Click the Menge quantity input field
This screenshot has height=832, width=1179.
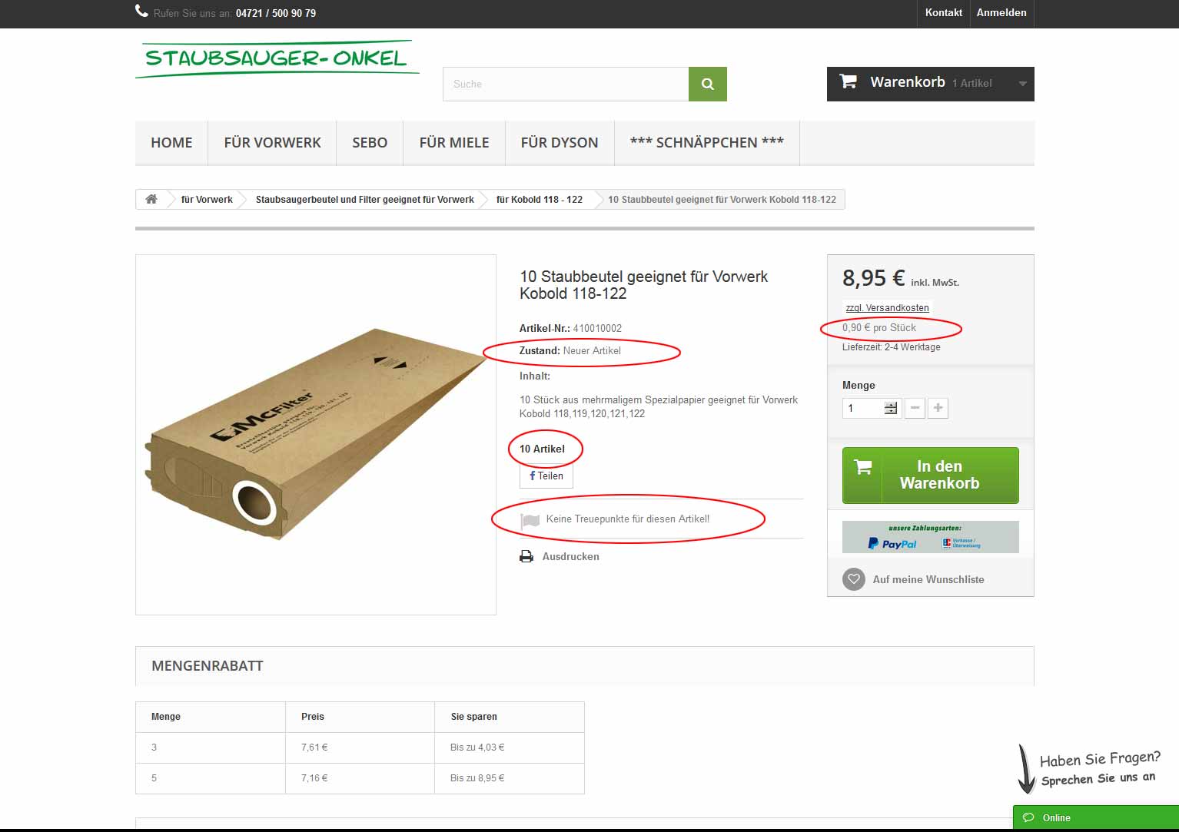coord(871,408)
